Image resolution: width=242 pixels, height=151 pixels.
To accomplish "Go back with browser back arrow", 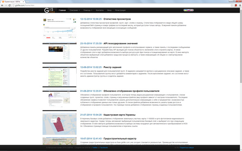I will pyautogui.click(x=2, y=5).
